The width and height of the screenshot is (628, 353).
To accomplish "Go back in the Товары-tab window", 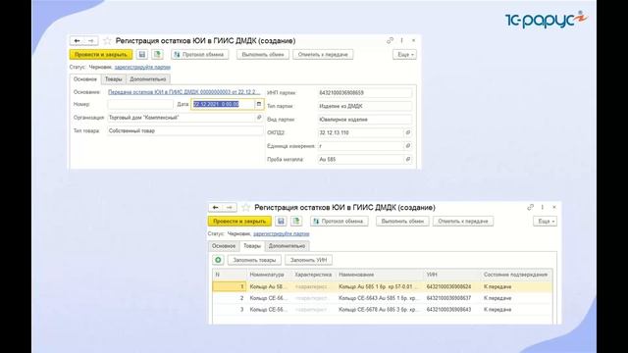I will tap(216, 207).
